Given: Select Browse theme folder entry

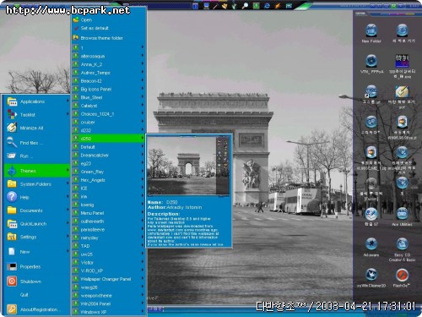Looking at the screenshot, I should click(108, 38).
